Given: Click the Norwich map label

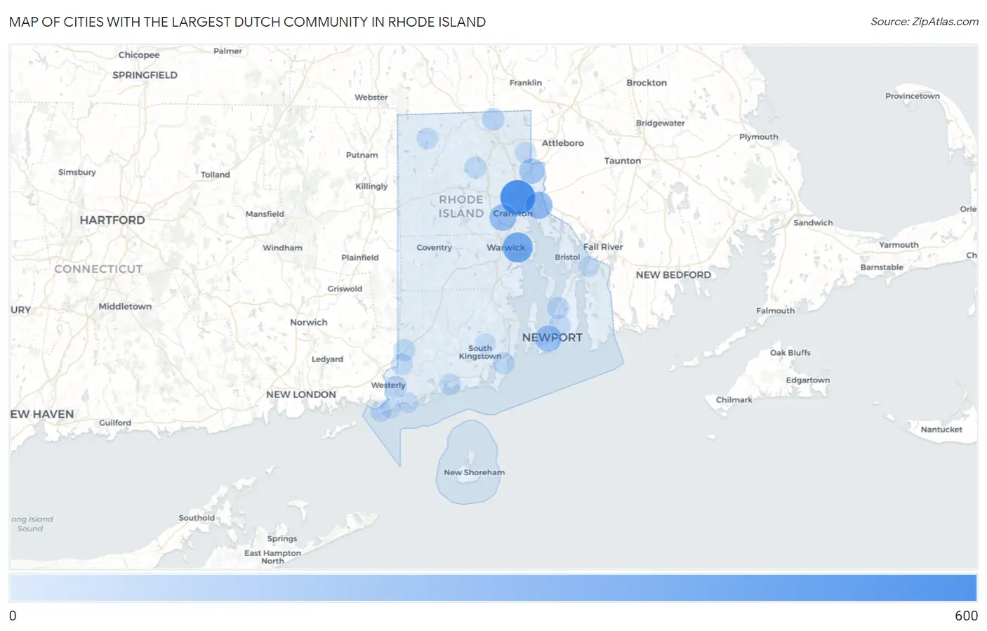Looking at the screenshot, I should click(308, 323).
